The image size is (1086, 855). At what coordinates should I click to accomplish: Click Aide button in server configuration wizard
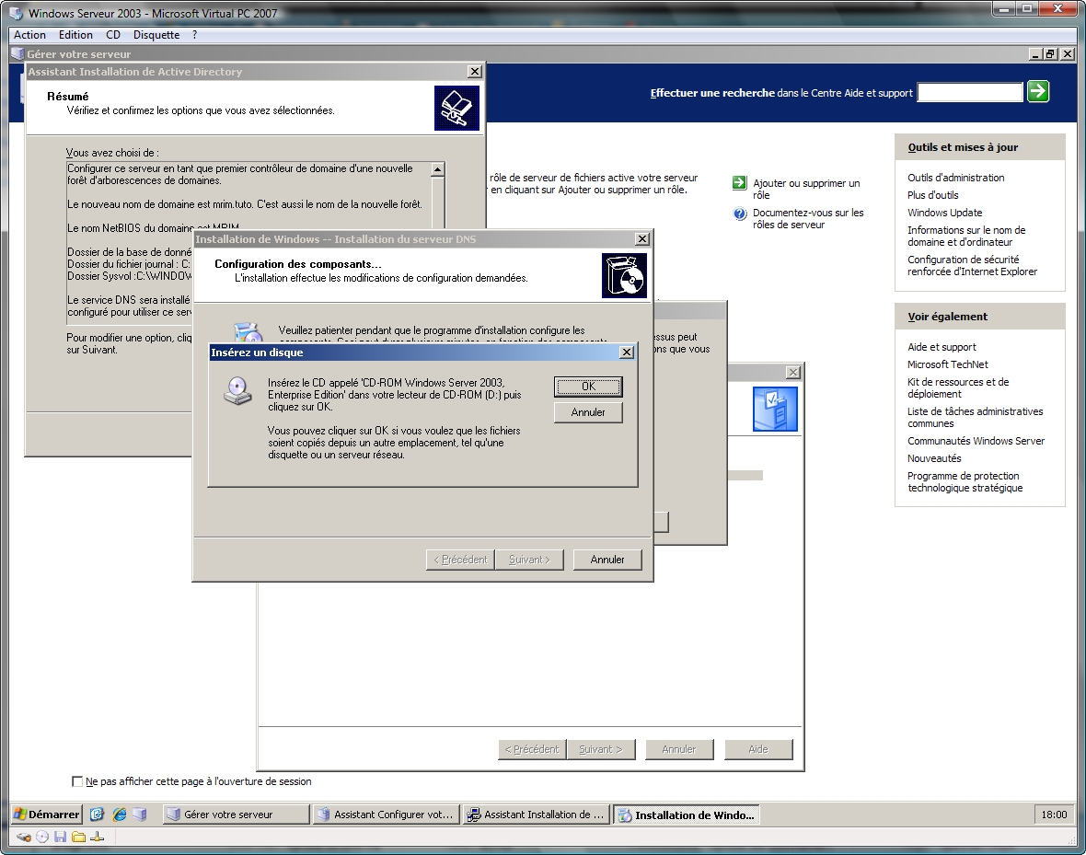(758, 749)
